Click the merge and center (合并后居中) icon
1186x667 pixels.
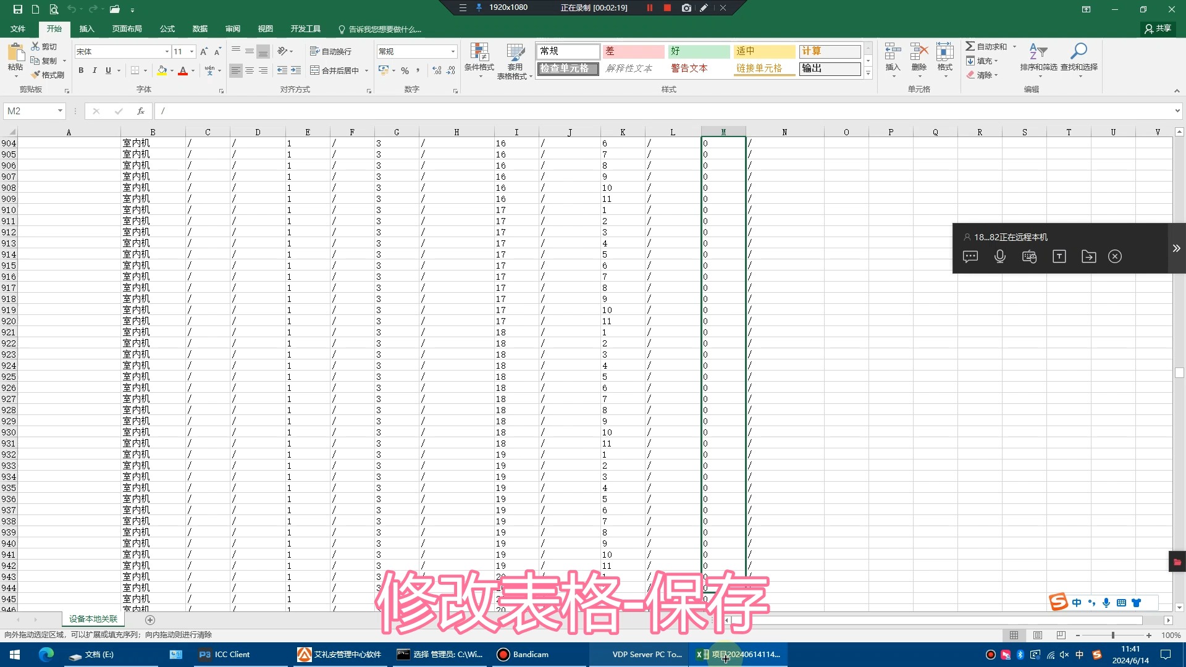click(x=335, y=70)
